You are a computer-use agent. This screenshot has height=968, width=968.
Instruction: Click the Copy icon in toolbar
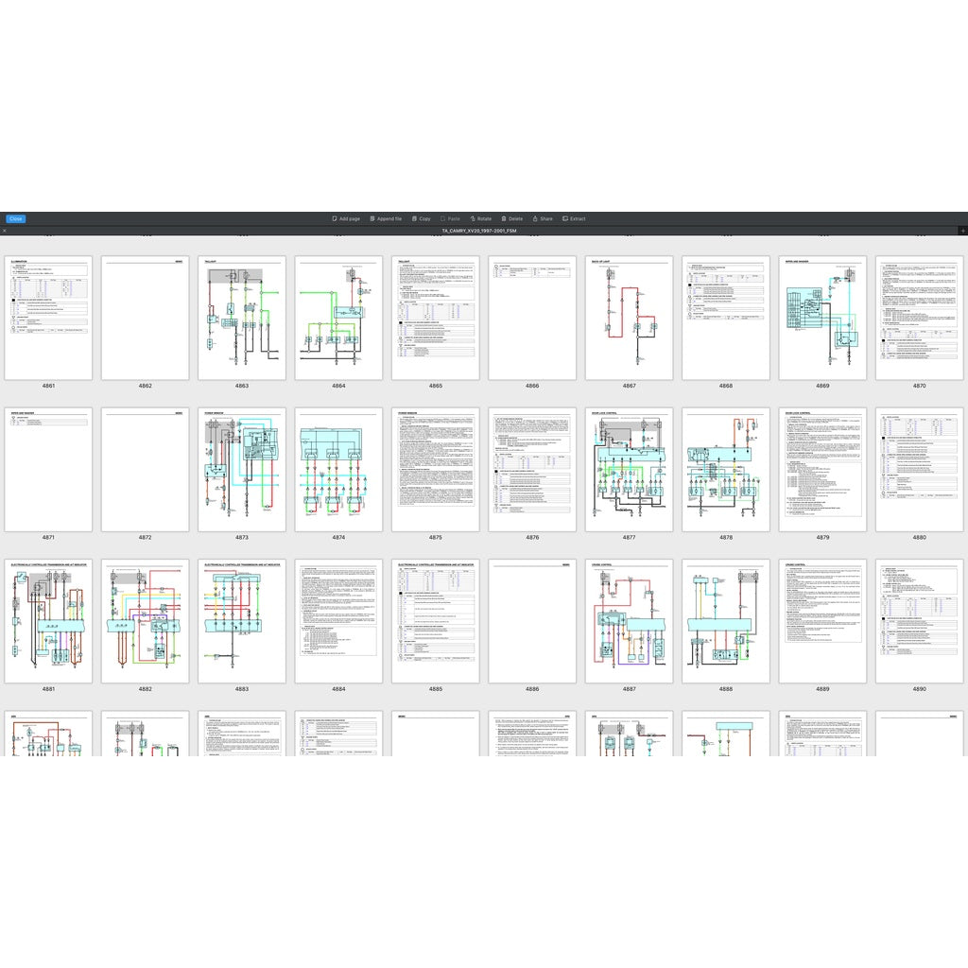point(414,218)
